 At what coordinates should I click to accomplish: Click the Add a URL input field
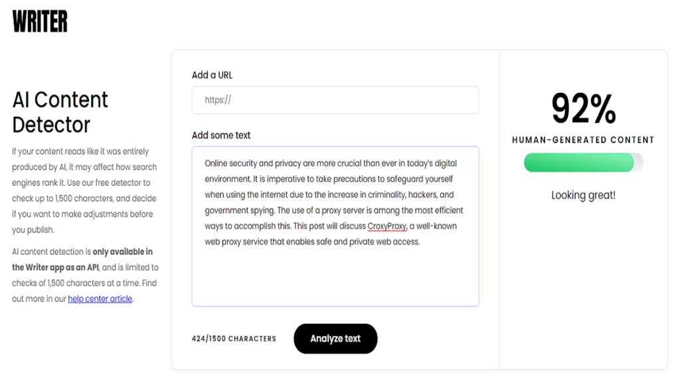coord(335,99)
